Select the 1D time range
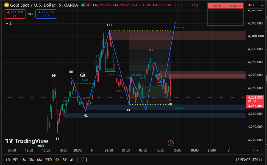 click(8, 160)
